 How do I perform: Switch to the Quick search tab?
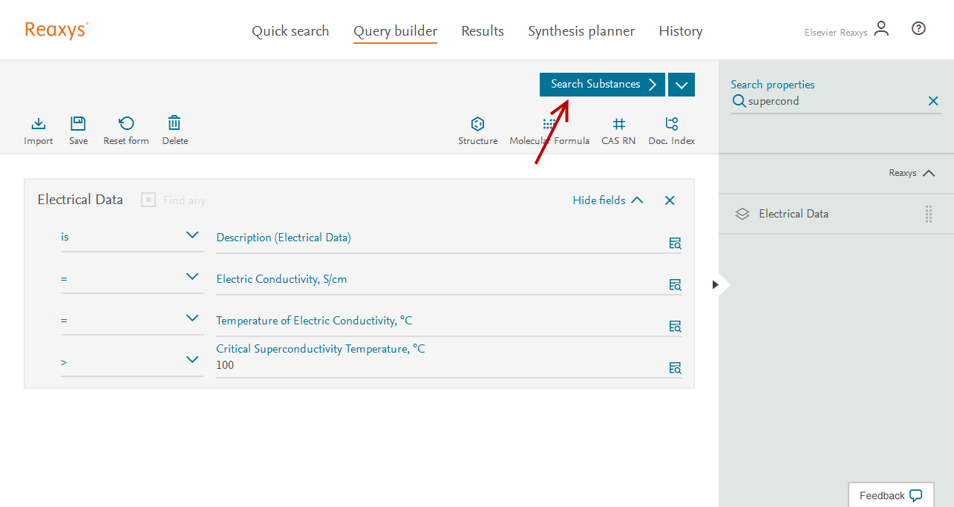click(x=290, y=31)
